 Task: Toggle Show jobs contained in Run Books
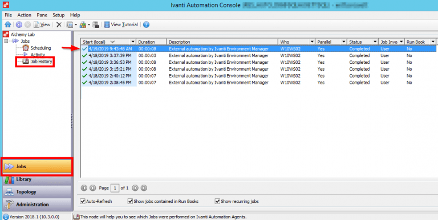click(x=130, y=201)
